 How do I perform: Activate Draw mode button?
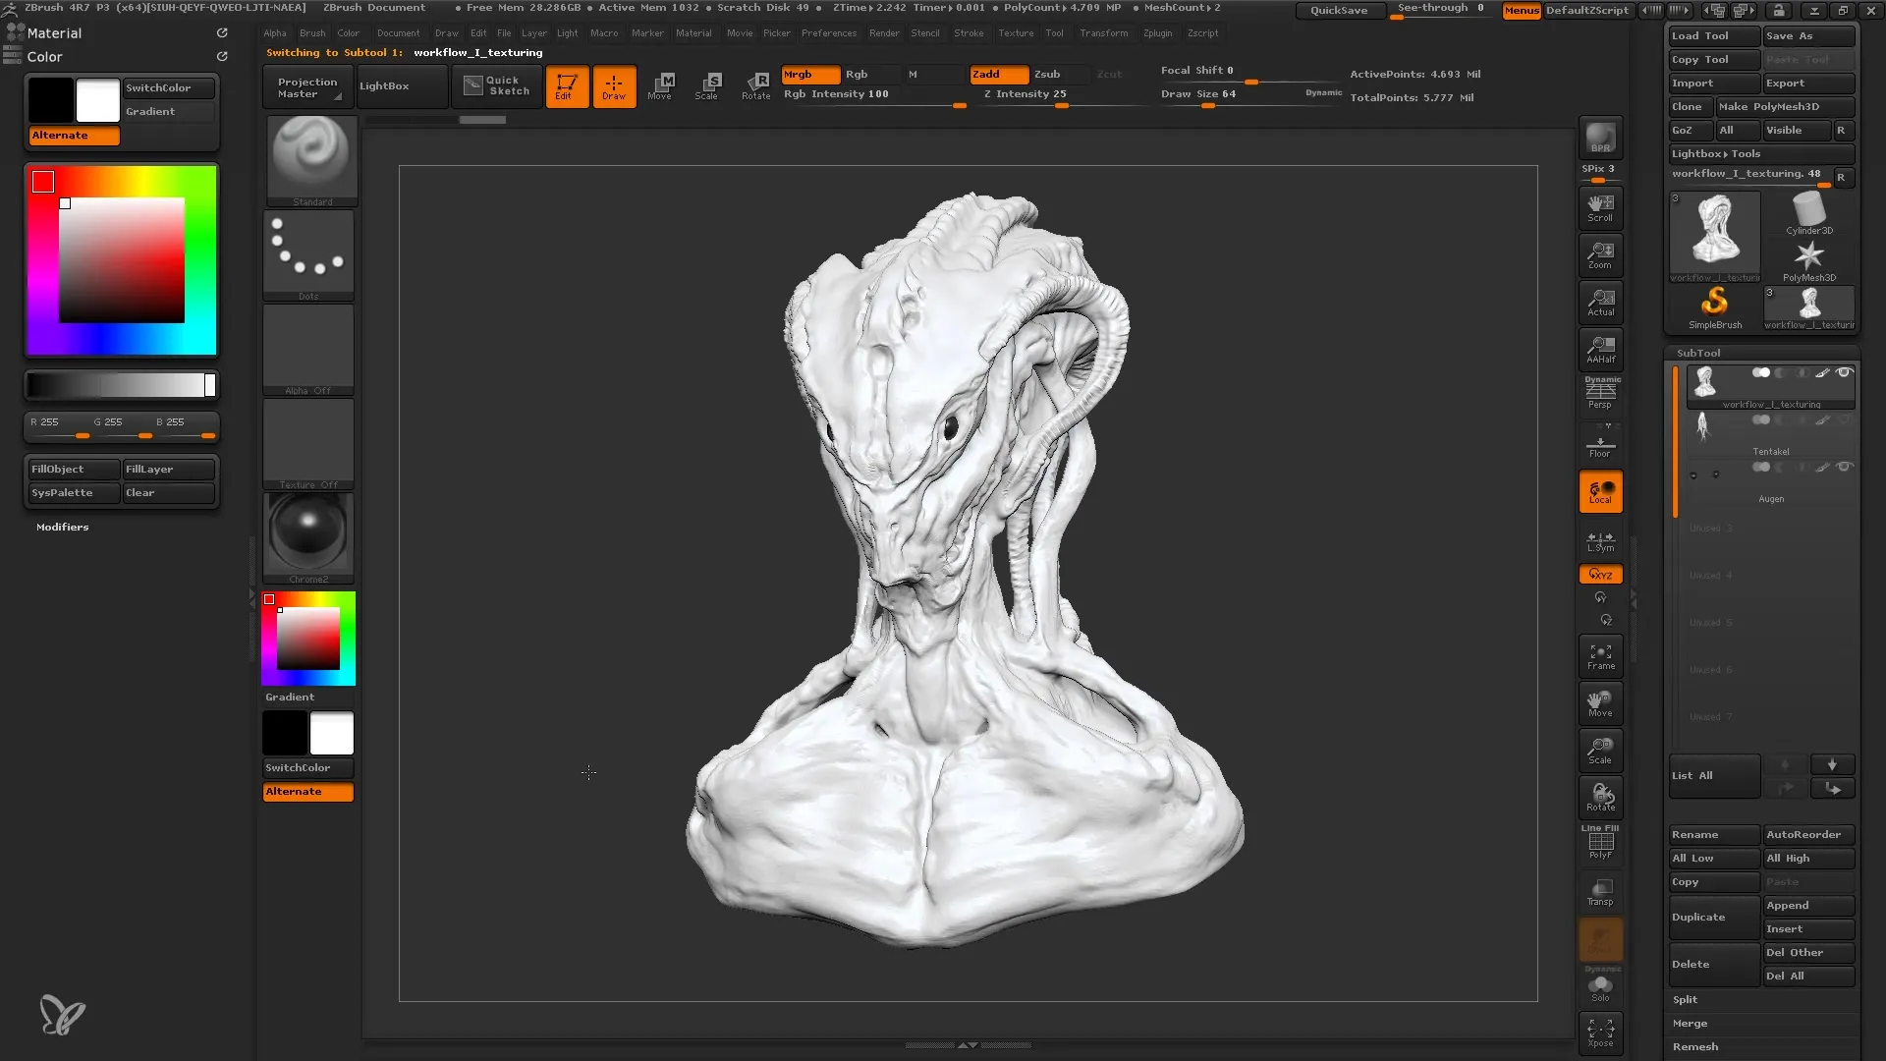click(614, 86)
